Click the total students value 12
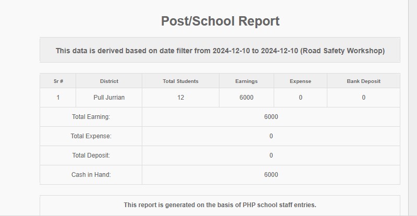Screen dimensions: 417x216 click(180, 98)
